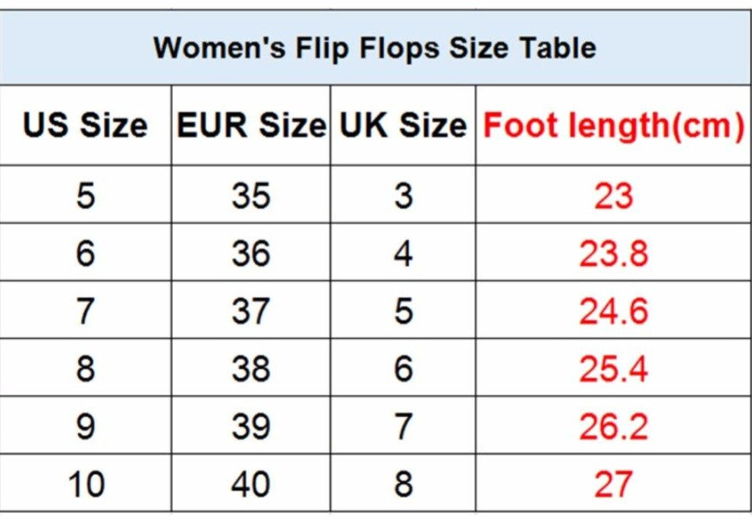Select UK size 3 cell
The image size is (752, 521).
[403, 196]
